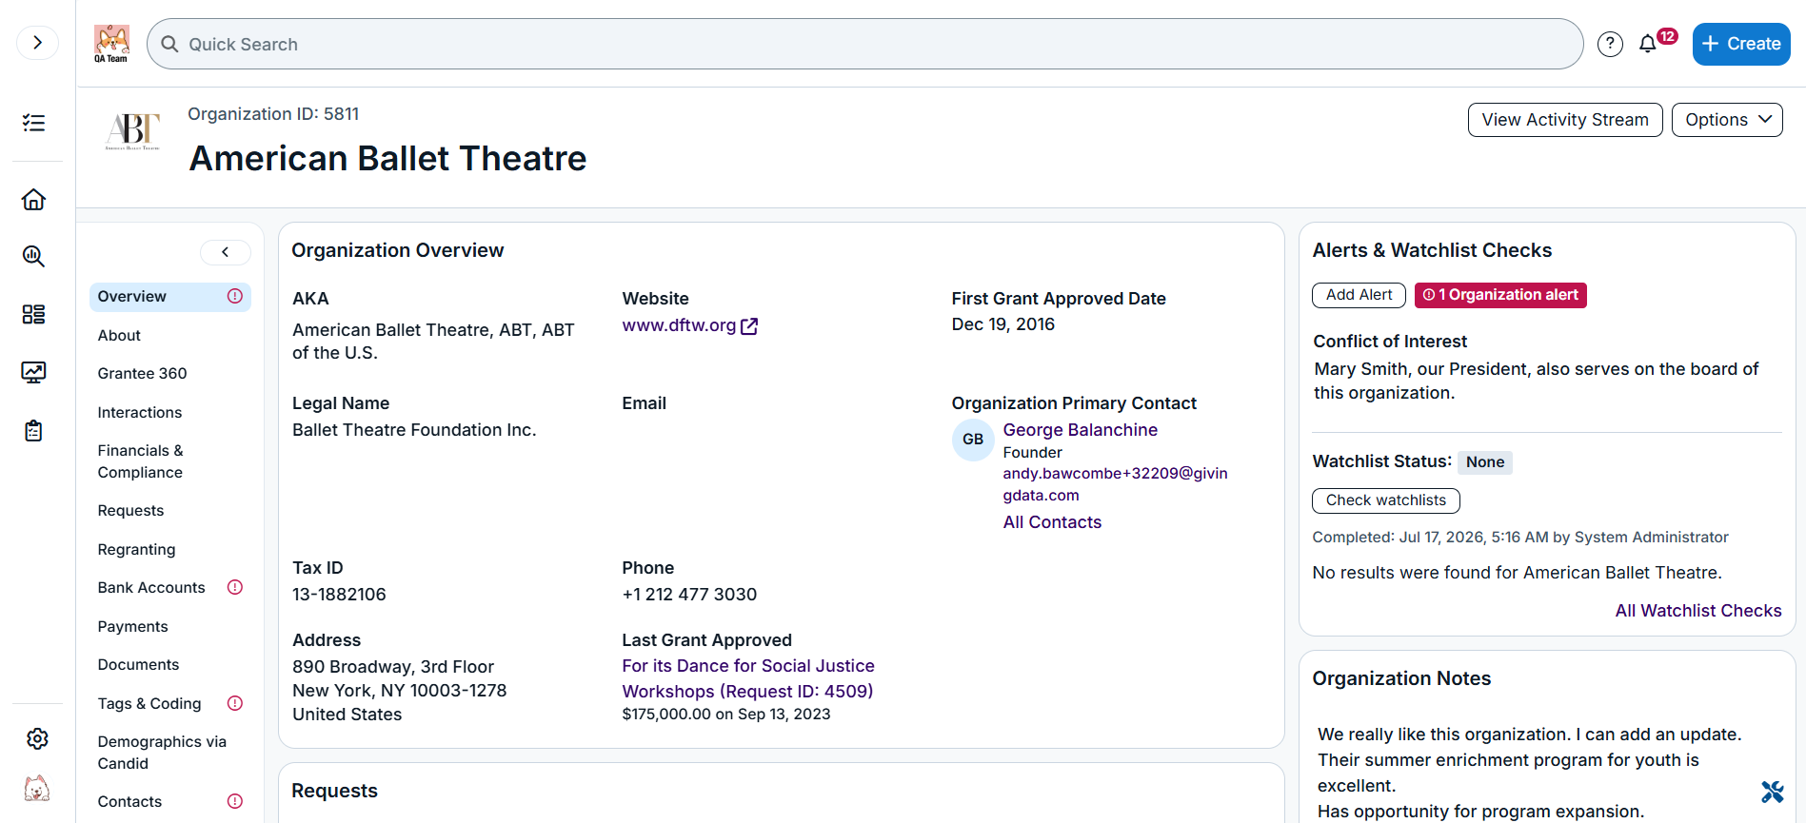Collapse the section navigation panel
1806x823 pixels.
coord(226,252)
